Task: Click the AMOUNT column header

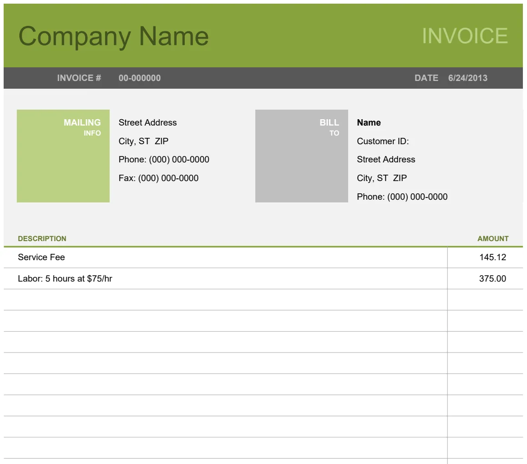Action: point(493,238)
